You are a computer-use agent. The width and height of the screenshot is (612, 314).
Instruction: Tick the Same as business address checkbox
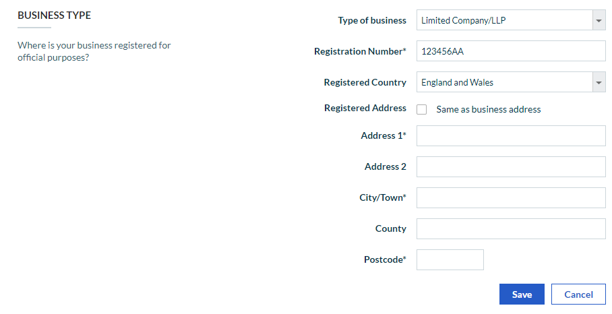click(422, 109)
